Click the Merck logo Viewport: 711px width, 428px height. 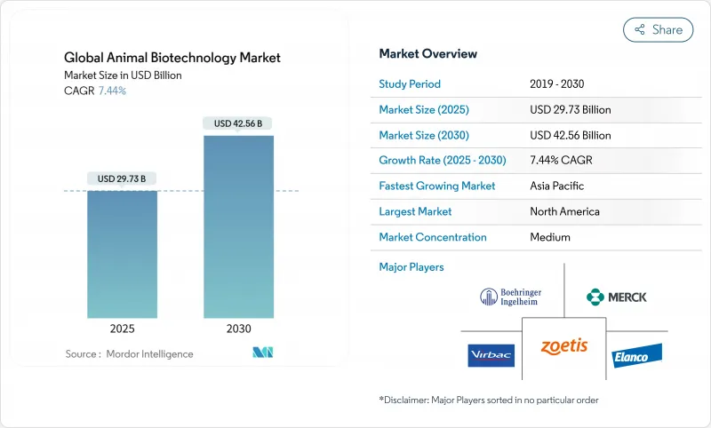617,297
